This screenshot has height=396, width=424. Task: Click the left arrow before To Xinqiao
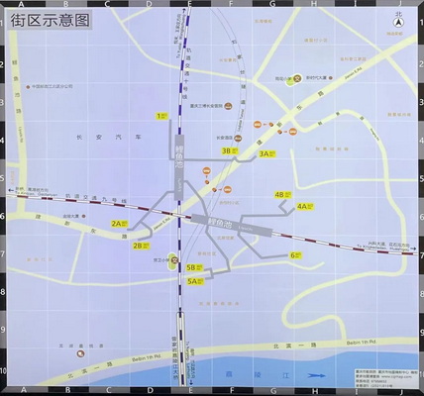[x=10, y=190]
